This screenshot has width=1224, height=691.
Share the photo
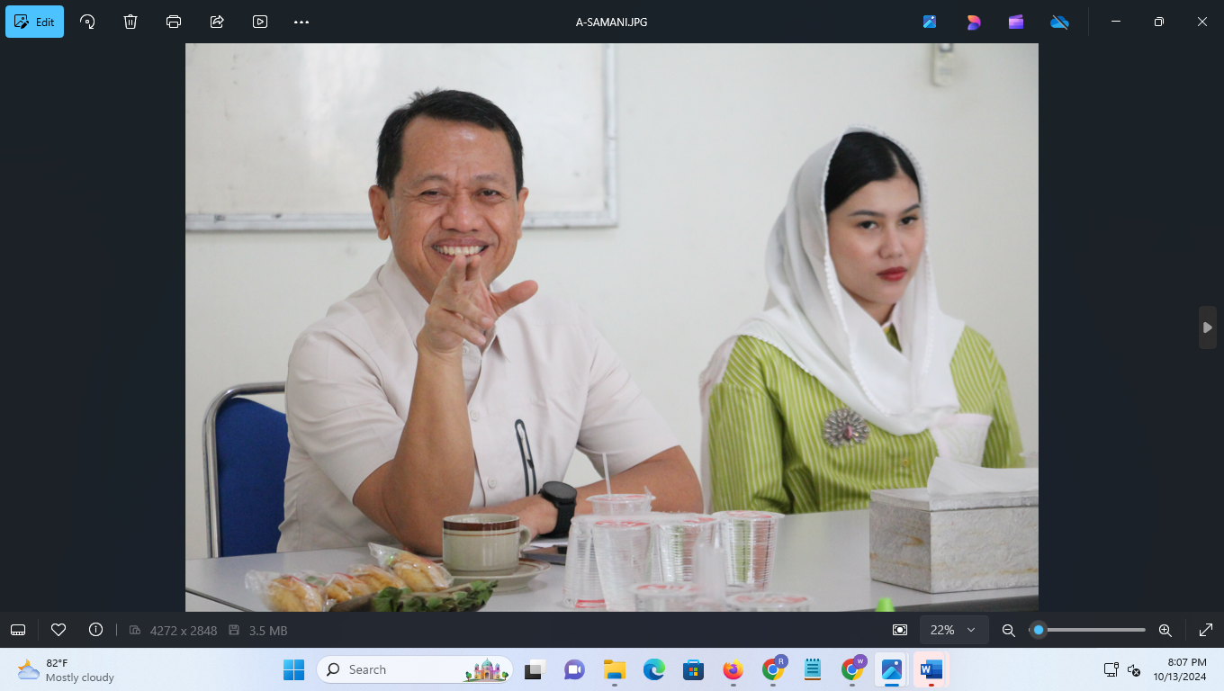tap(216, 21)
